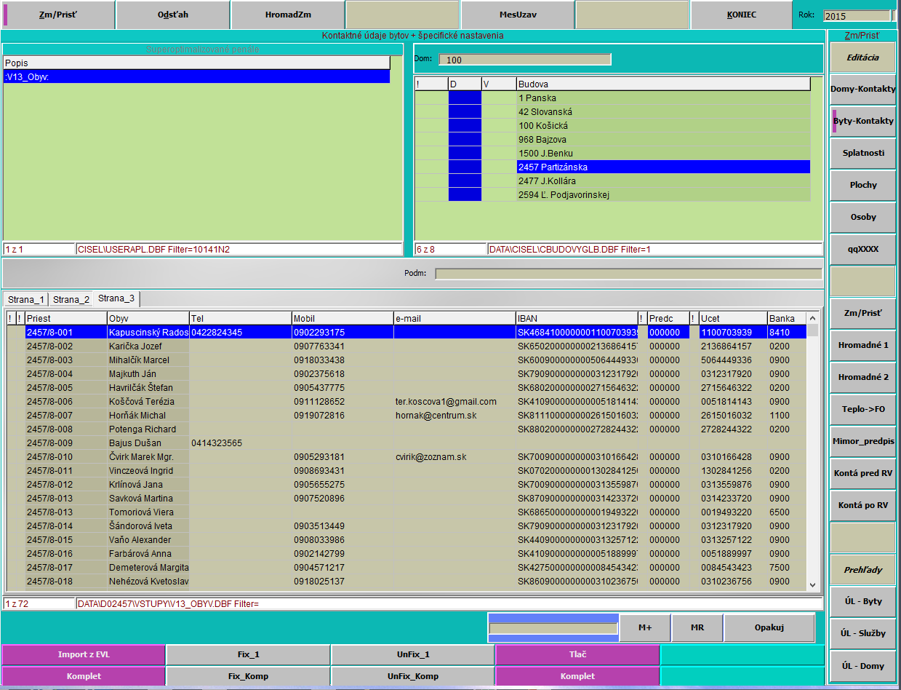This screenshot has height=690, width=901.
Task: Click the Opakuj button
Action: point(769,628)
